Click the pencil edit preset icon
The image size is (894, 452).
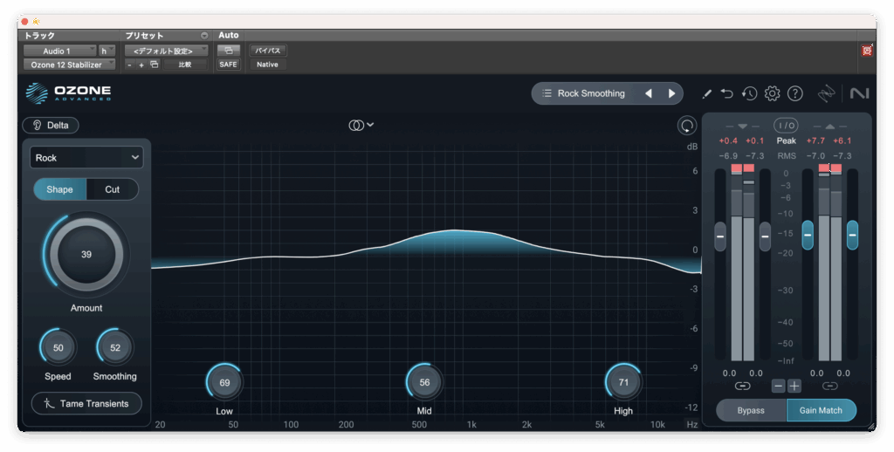pos(706,93)
